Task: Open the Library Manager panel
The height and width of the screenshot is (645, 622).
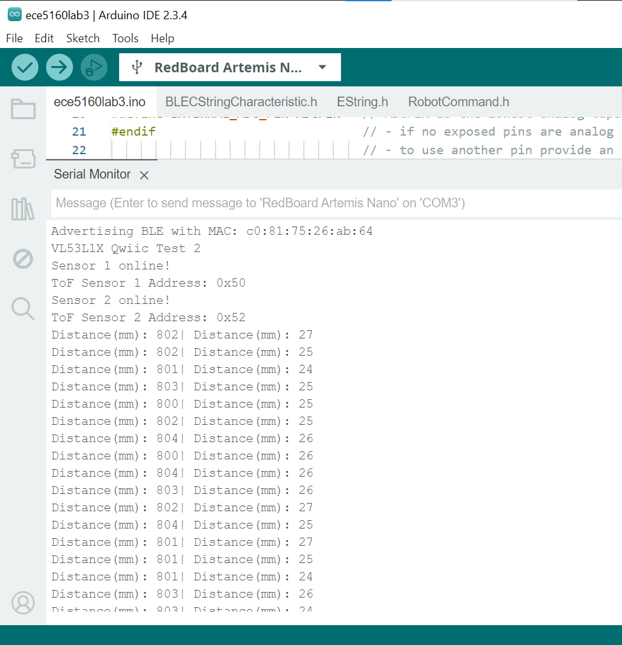Action: 23,209
